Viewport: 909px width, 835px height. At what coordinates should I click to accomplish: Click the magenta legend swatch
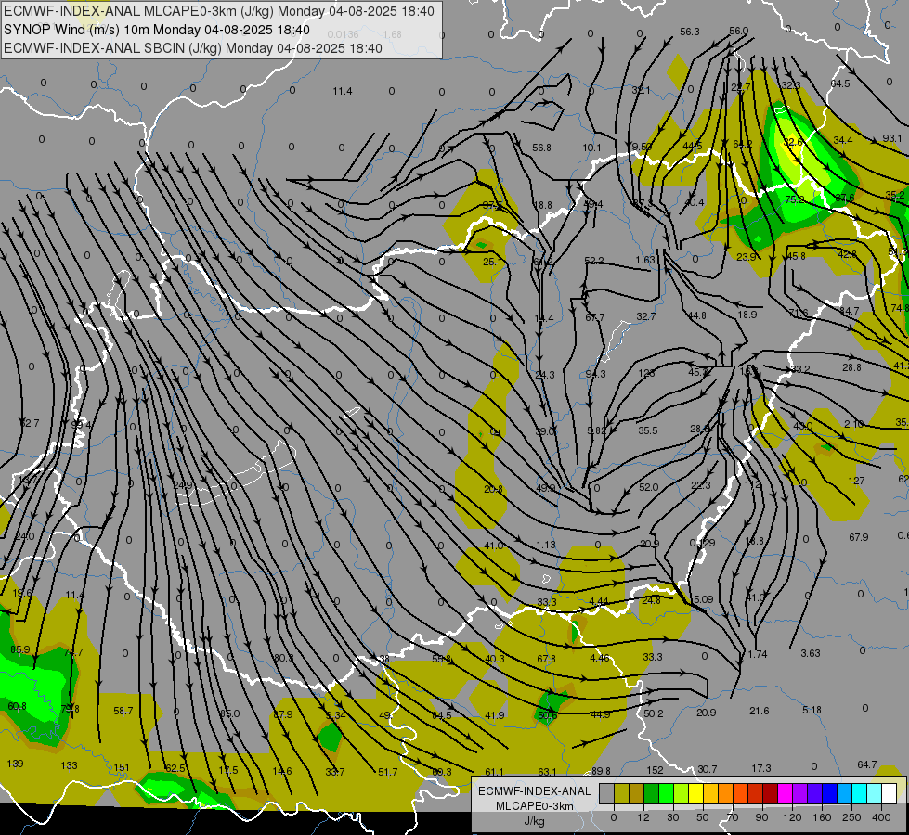click(x=785, y=793)
